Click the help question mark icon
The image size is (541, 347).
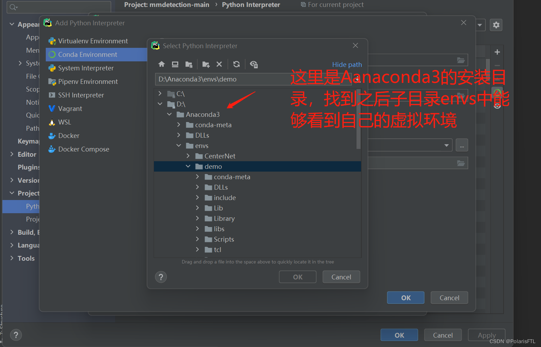pos(161,277)
